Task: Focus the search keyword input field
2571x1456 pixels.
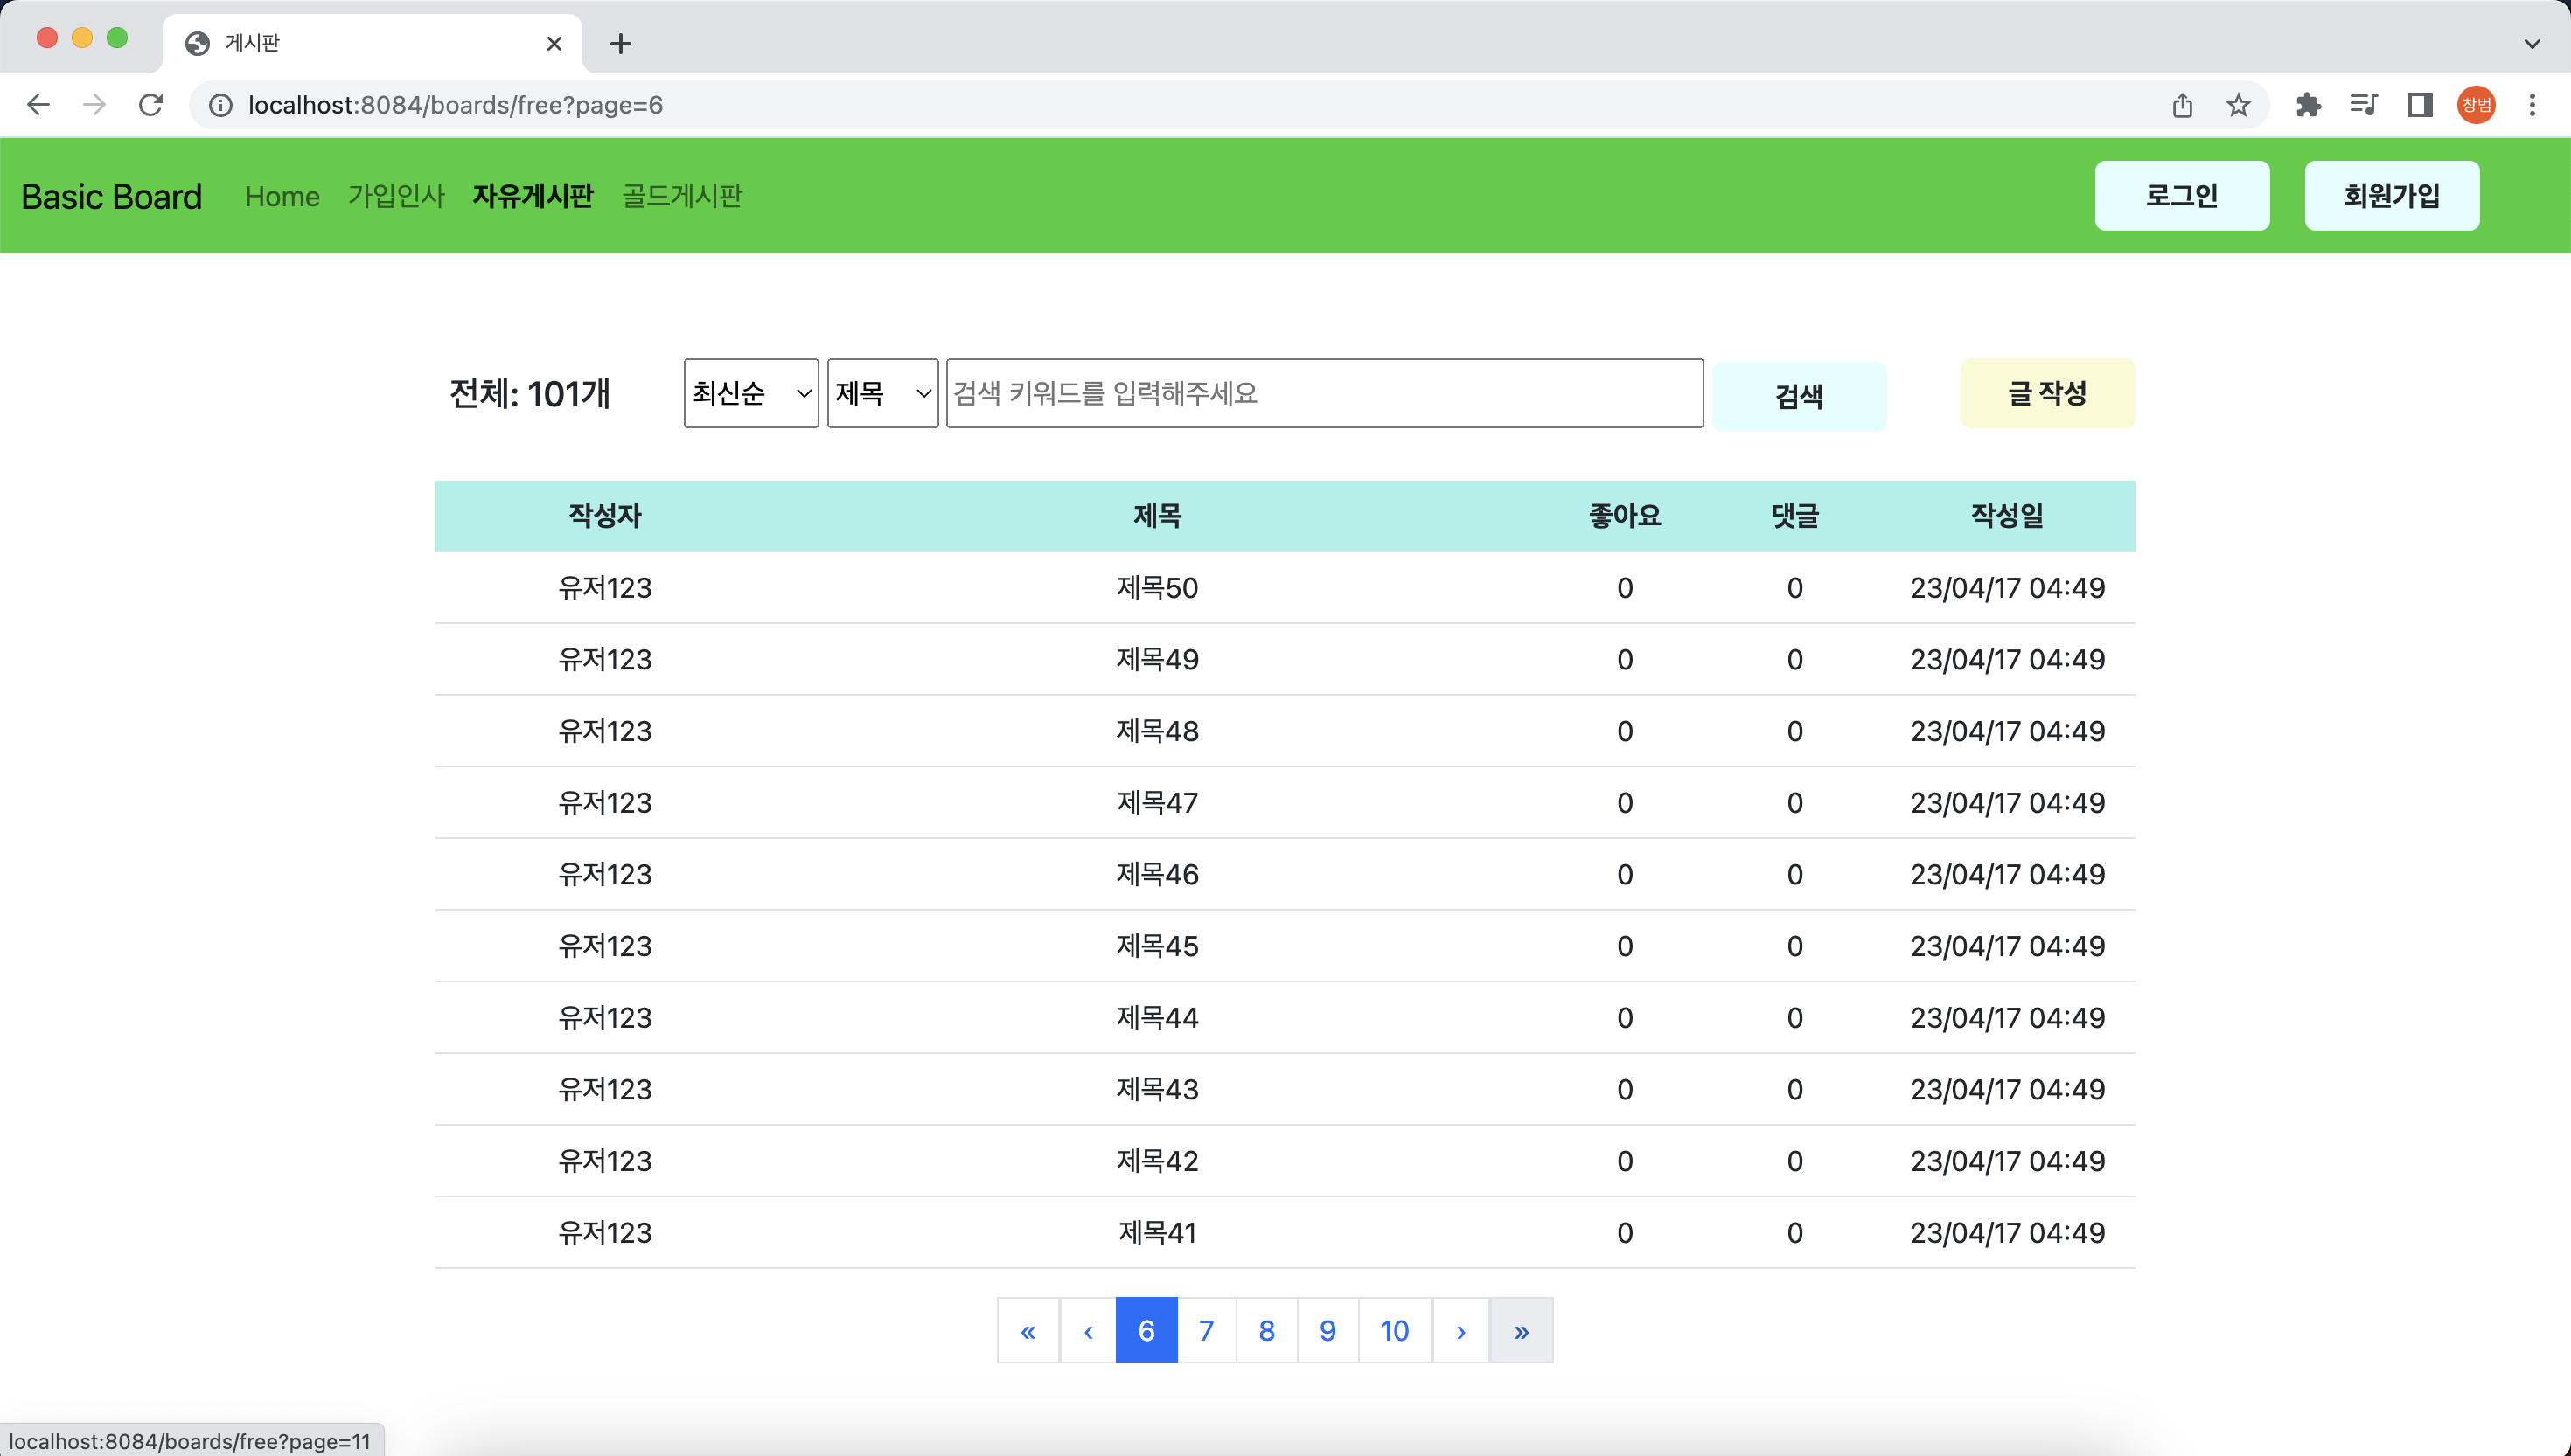Action: [1323, 393]
